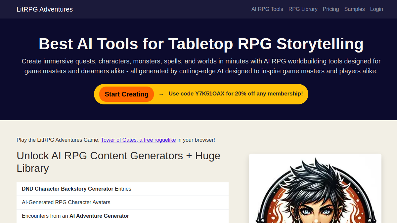Screen dimensions: 397x223
Task: Select the AI Adventure Generator encounters row
Action: tap(122, 216)
